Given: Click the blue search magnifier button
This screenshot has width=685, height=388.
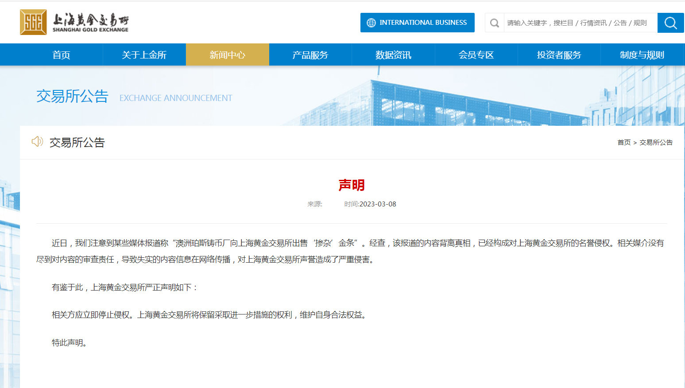Looking at the screenshot, I should pos(670,23).
